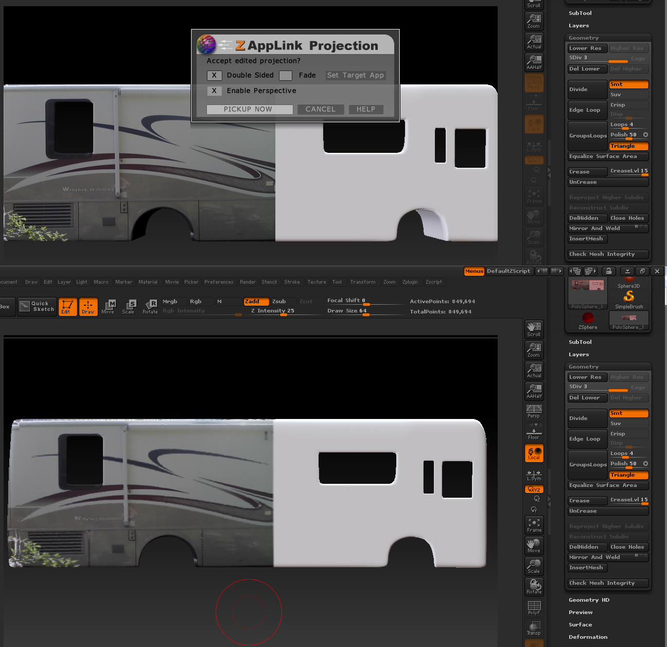This screenshot has width=667, height=647.
Task: Expand Layers in the upper Tool palette
Action: click(578, 26)
